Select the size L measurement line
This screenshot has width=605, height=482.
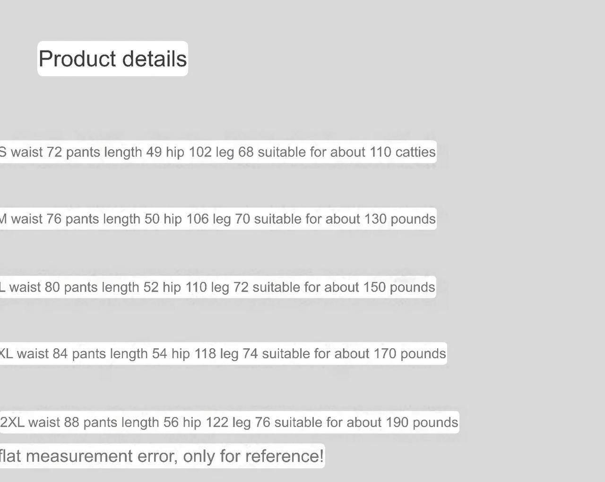[217, 287]
